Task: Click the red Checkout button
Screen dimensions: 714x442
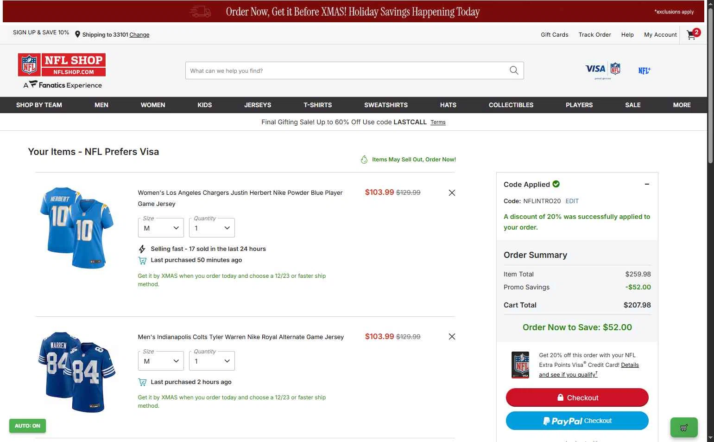Action: [x=577, y=397]
